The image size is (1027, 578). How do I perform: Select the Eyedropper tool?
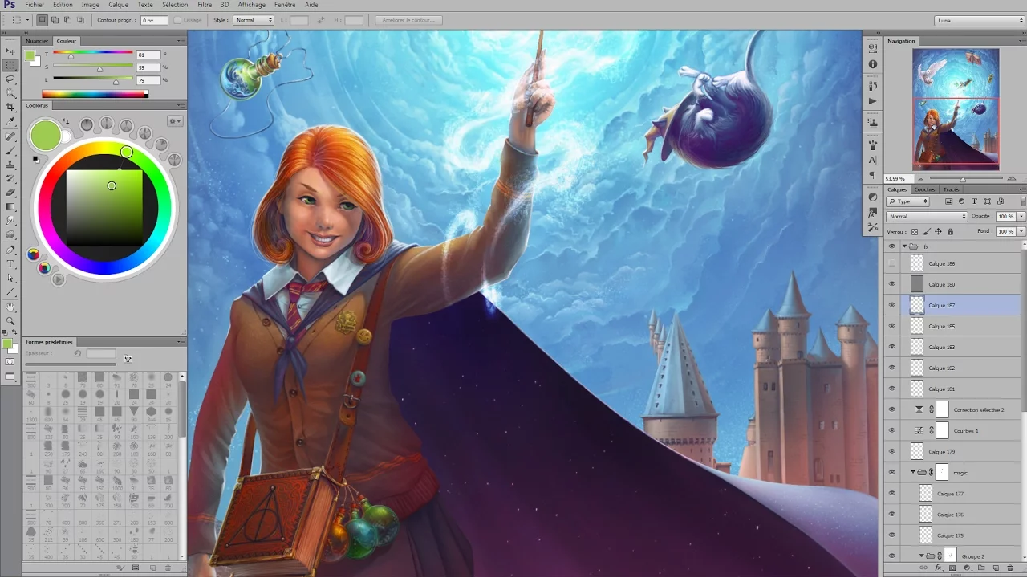(10, 122)
